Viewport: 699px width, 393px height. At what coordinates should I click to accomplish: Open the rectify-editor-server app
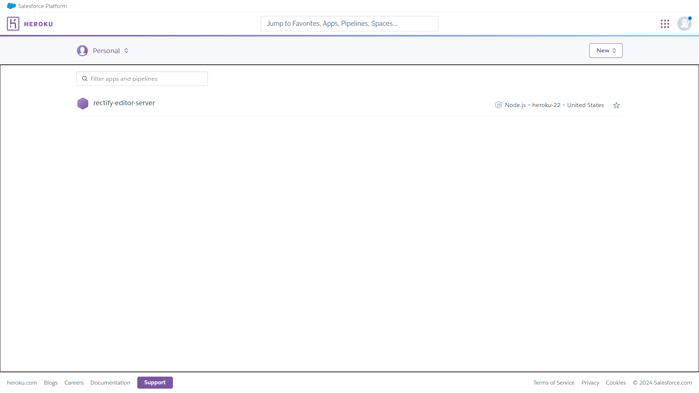(x=124, y=103)
